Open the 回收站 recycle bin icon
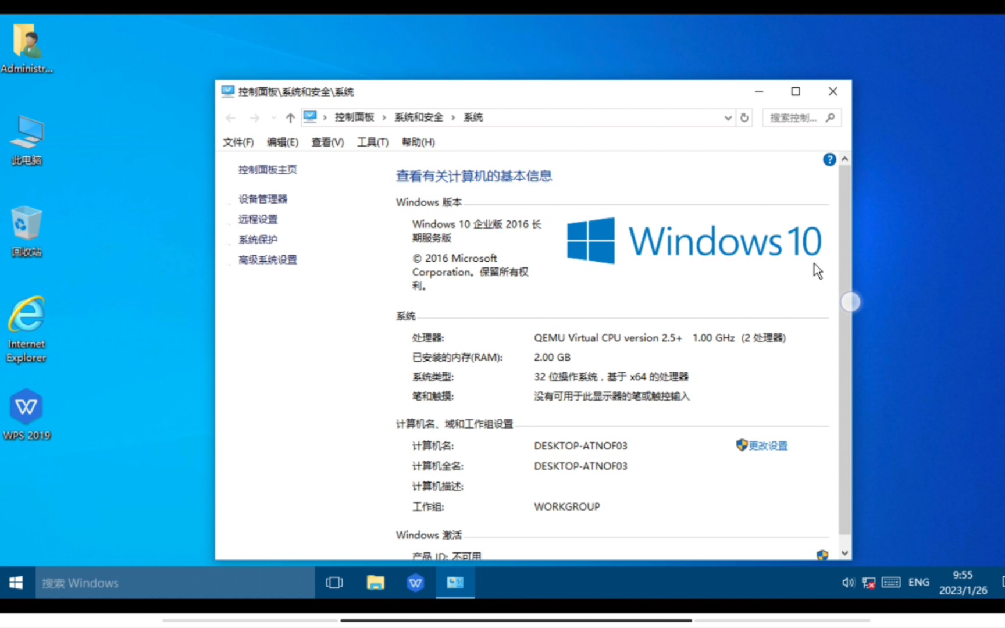The height and width of the screenshot is (628, 1005). (26, 231)
